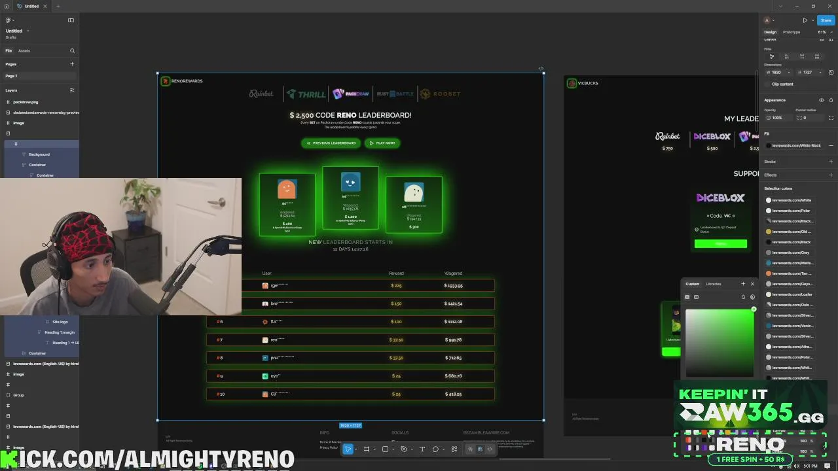
Task: Add a new page with plus icon
Action: click(x=72, y=64)
